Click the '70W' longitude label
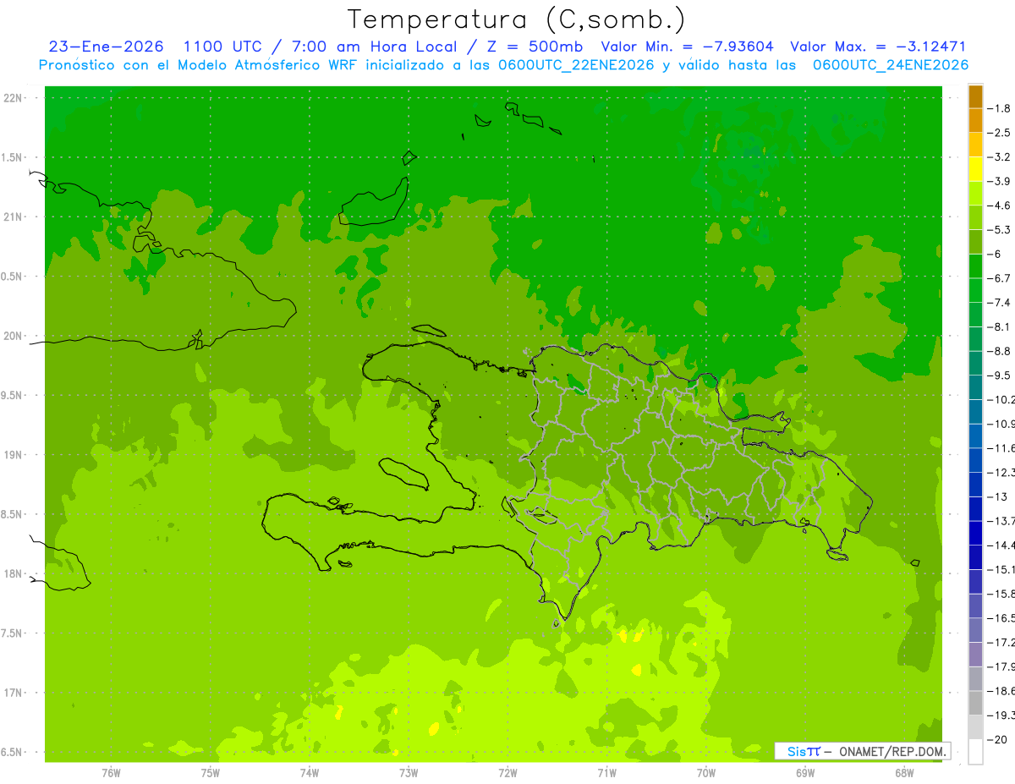Screen dimensions: 1015x784 point(705,772)
